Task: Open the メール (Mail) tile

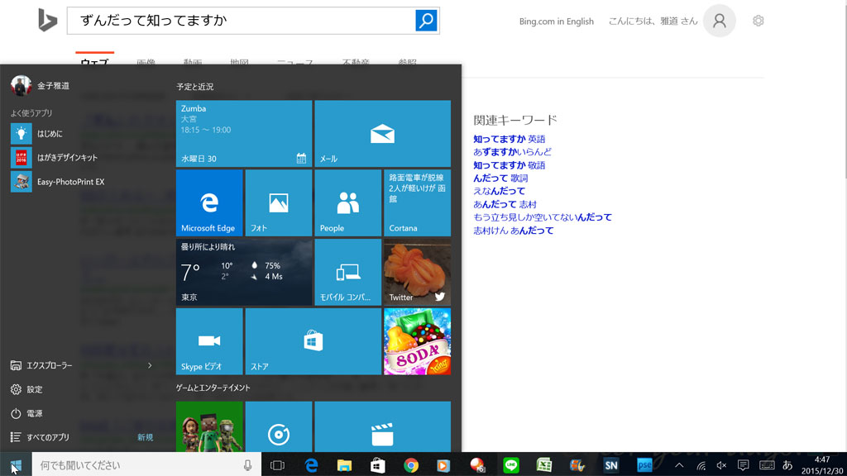Action: pos(382,133)
